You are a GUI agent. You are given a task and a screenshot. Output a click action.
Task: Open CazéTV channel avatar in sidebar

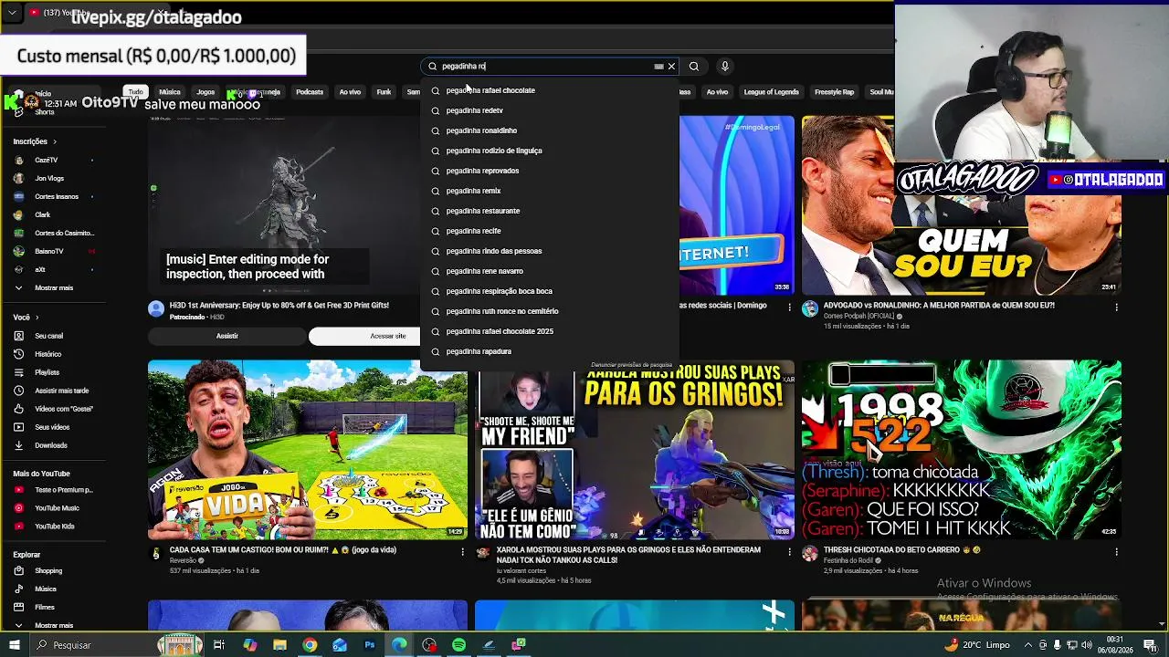(18, 161)
